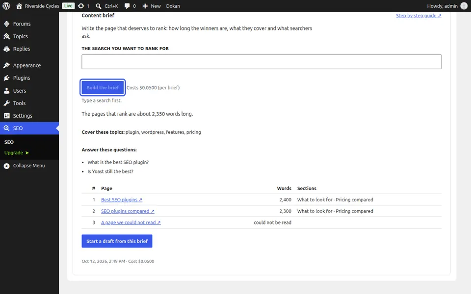The width and height of the screenshot is (471, 294).
Task: Click the Sections column header
Action: click(307, 188)
